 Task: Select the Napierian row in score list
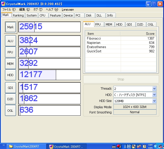point(121,43)
